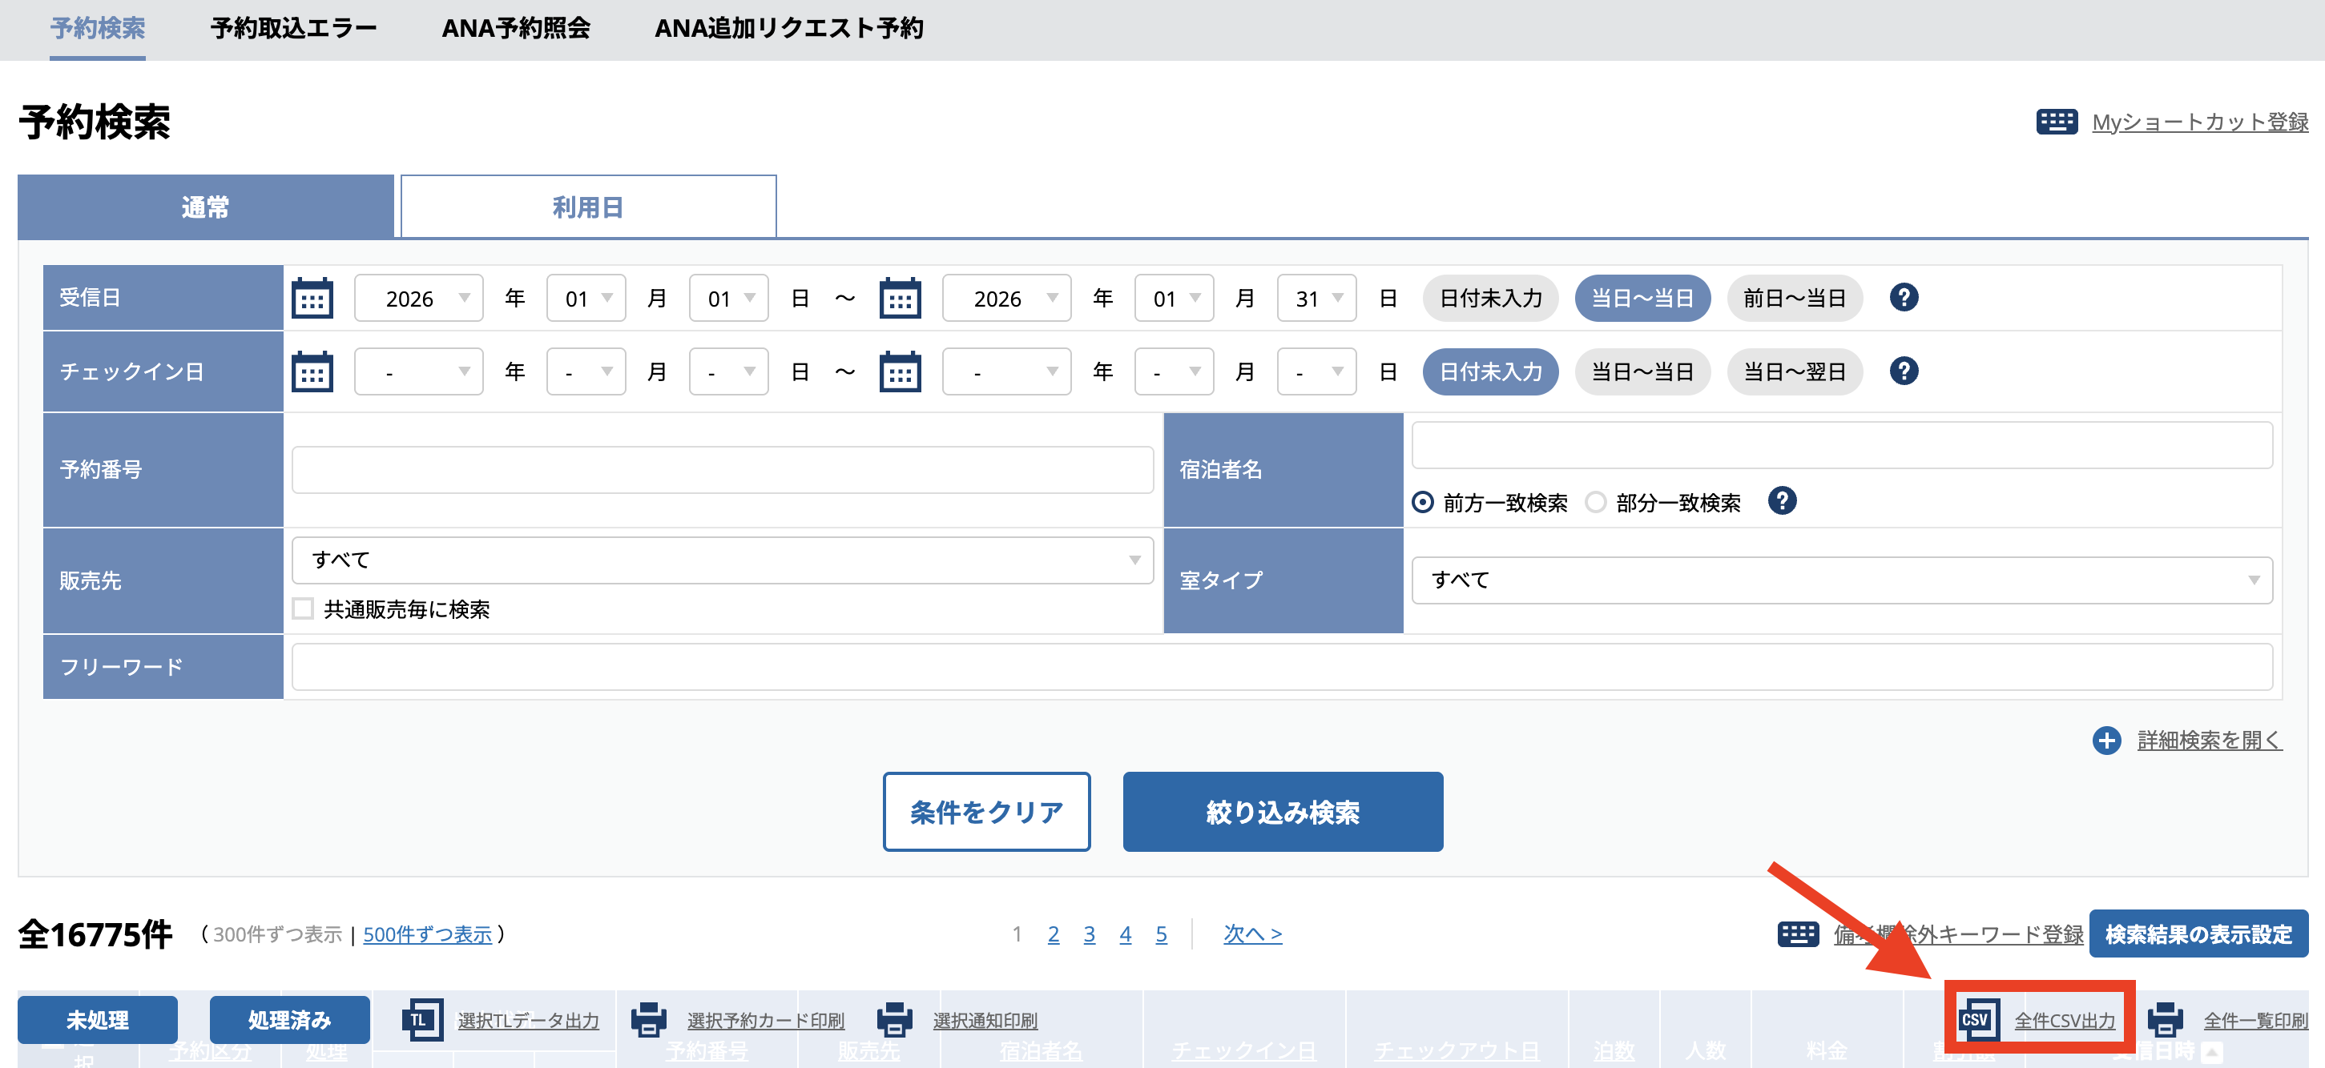Viewport: 2325px width, 1068px height.
Task: Click 絞り込み検索 button
Action: (x=1282, y=812)
